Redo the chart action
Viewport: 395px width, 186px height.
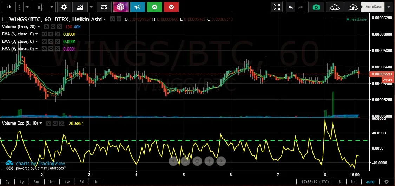coord(301,7)
